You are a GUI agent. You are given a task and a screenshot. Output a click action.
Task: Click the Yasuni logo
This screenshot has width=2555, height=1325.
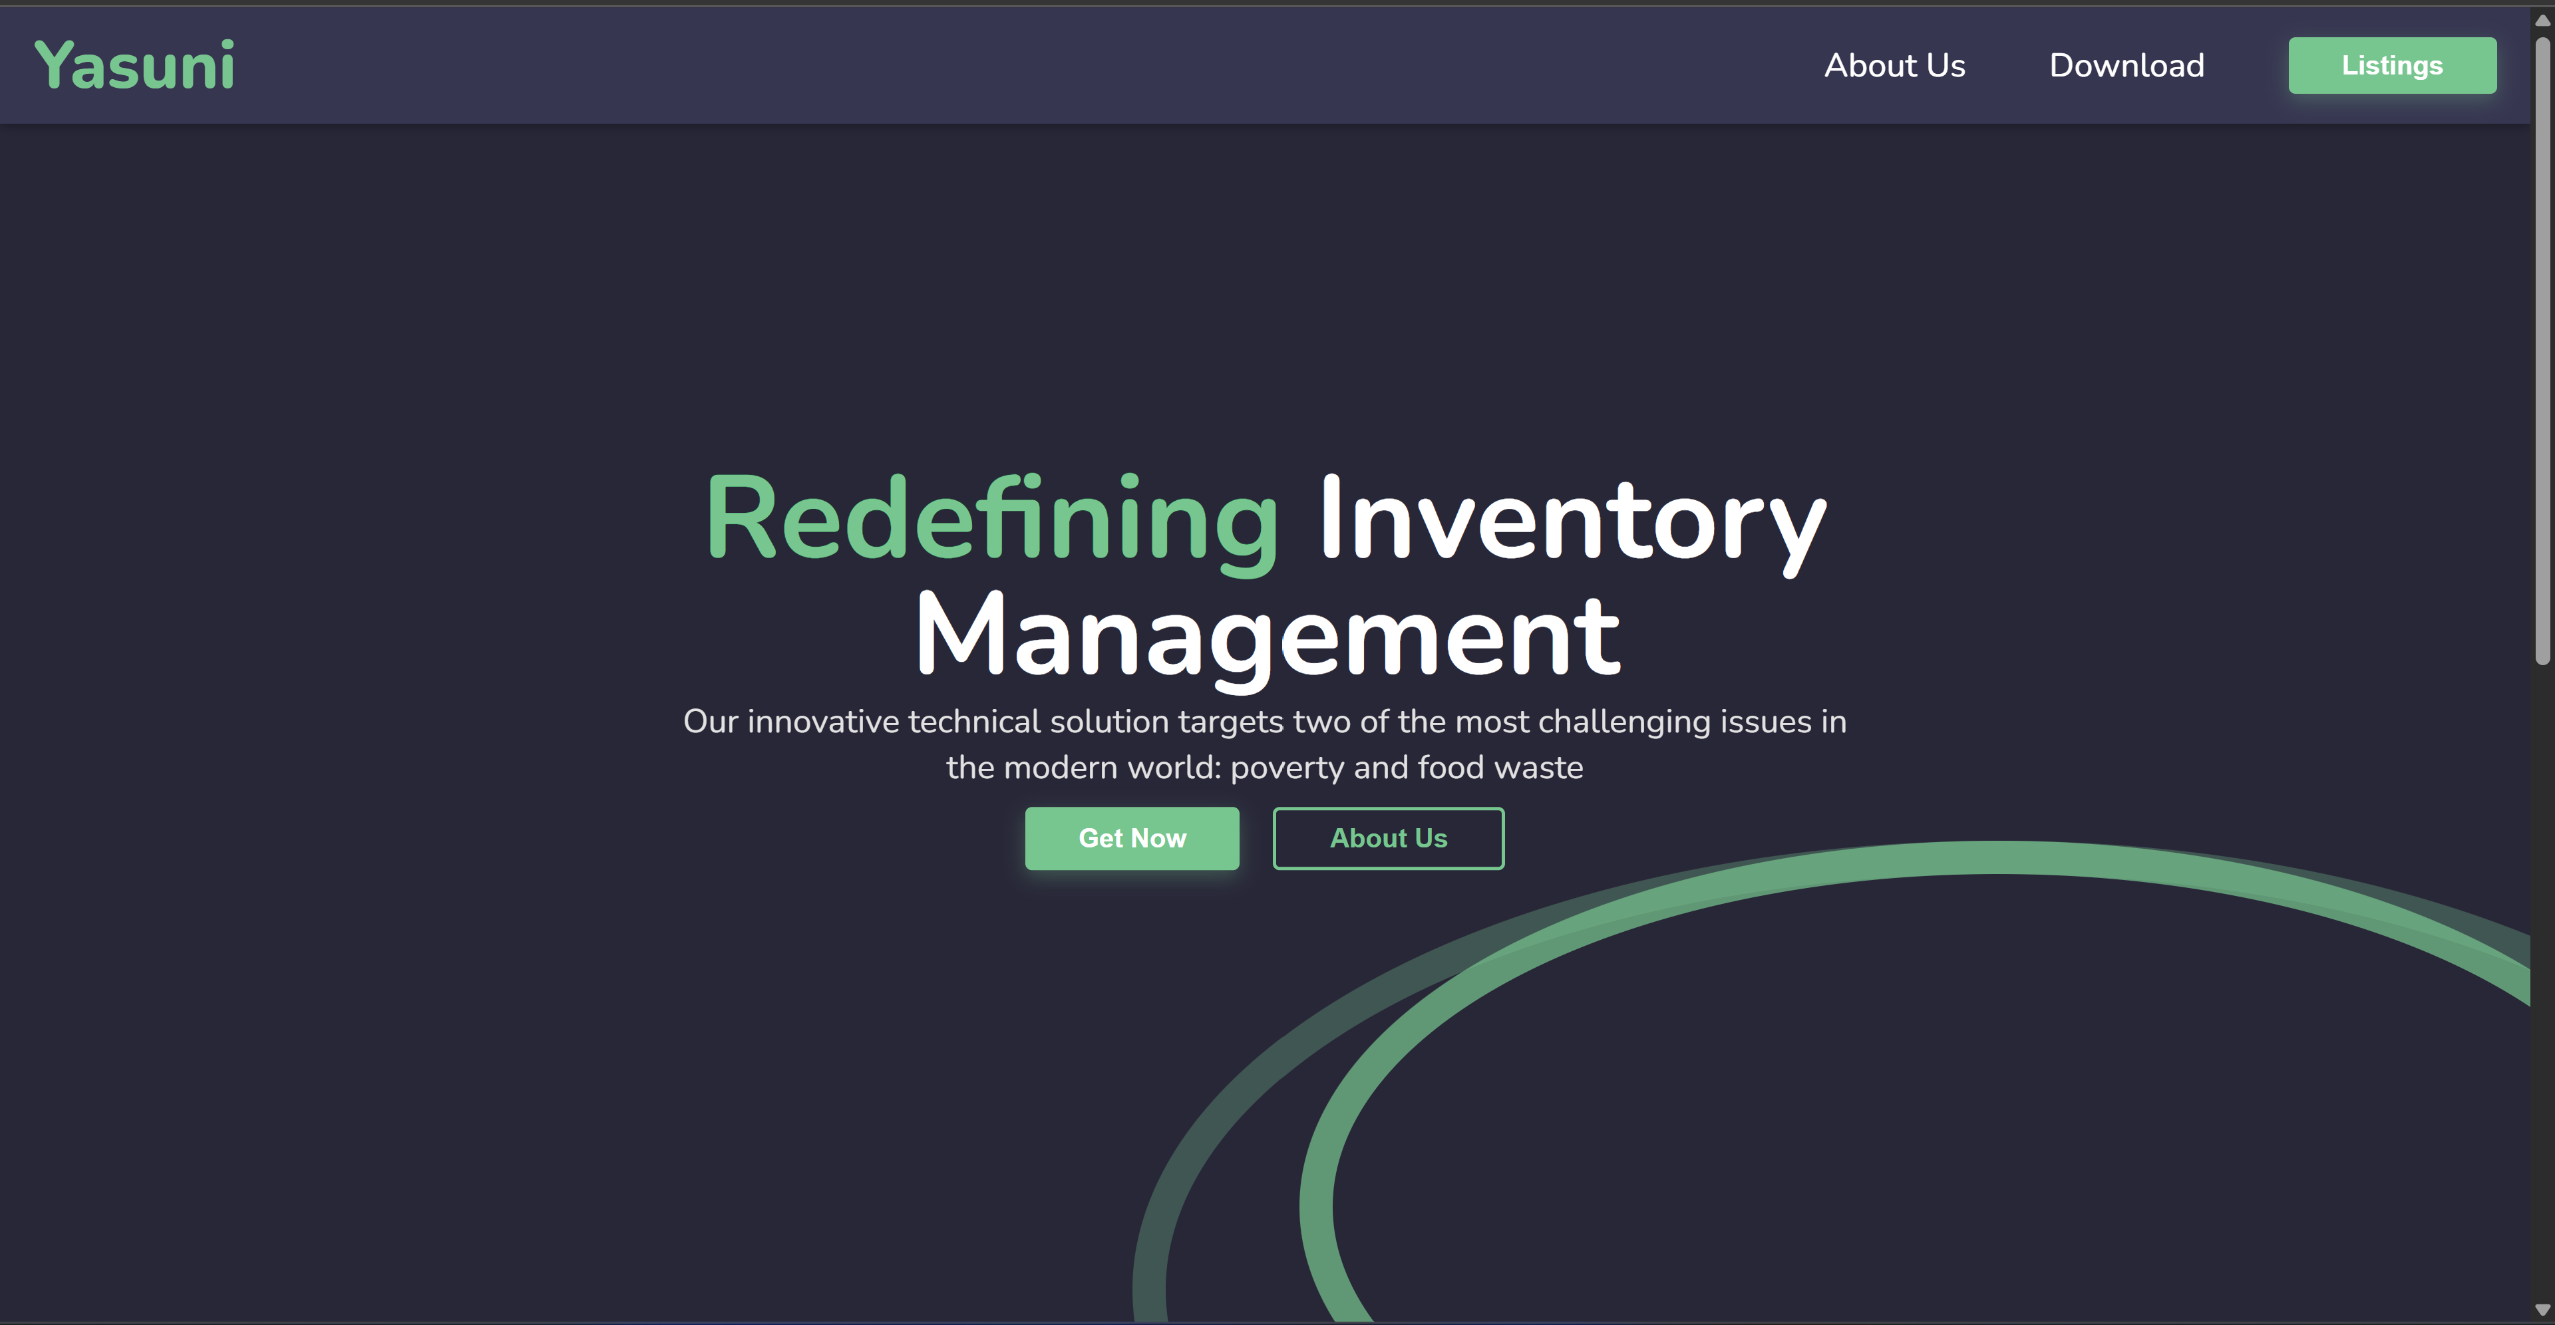tap(135, 65)
